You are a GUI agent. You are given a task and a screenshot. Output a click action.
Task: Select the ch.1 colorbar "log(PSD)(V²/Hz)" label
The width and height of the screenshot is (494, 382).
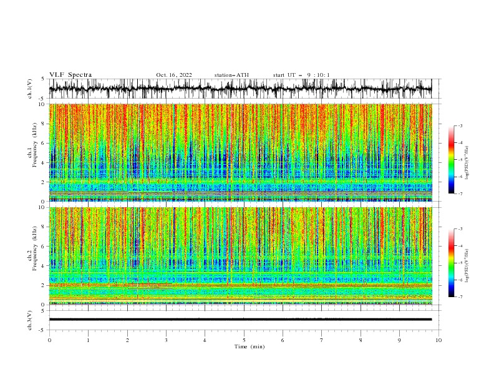click(x=467, y=163)
